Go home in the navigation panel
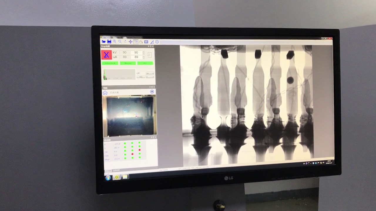The width and height of the screenshot is (376, 211). click(105, 93)
